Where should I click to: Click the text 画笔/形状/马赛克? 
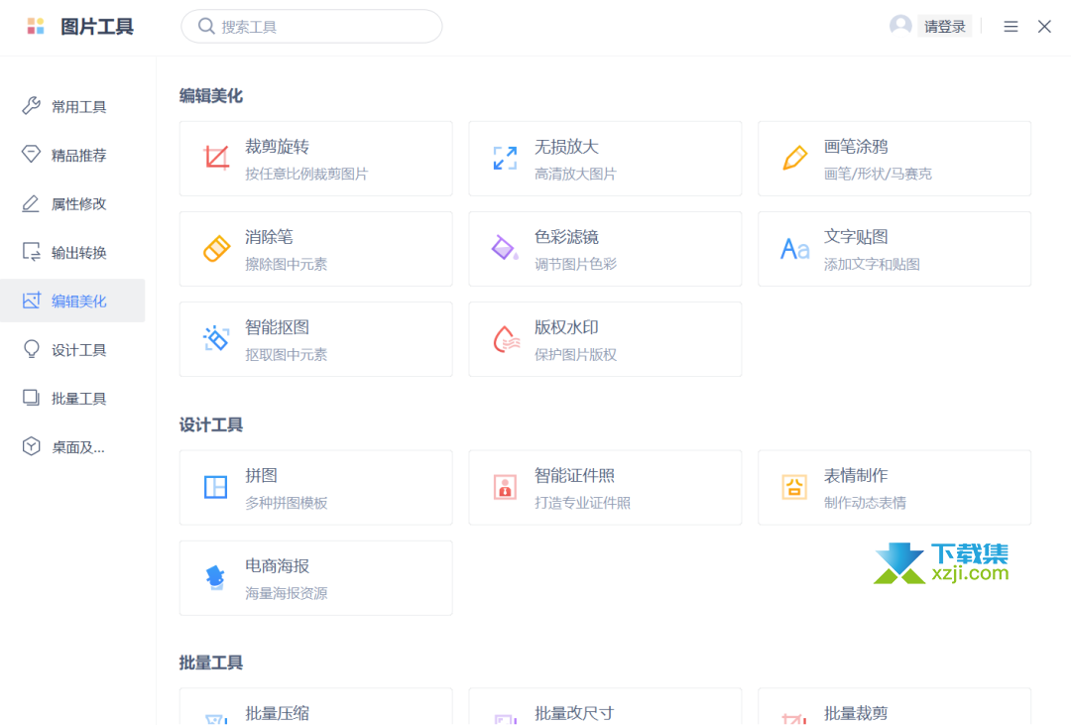(x=878, y=174)
